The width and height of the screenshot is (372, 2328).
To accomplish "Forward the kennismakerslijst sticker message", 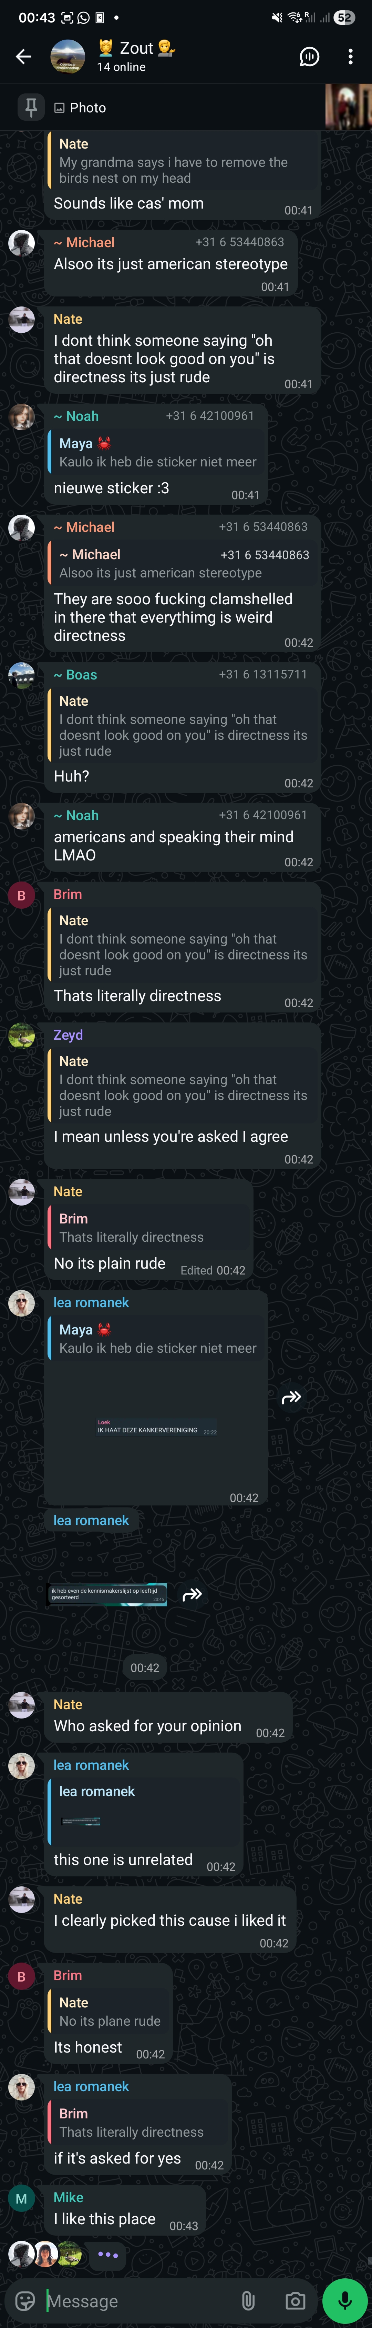I will (x=192, y=1594).
